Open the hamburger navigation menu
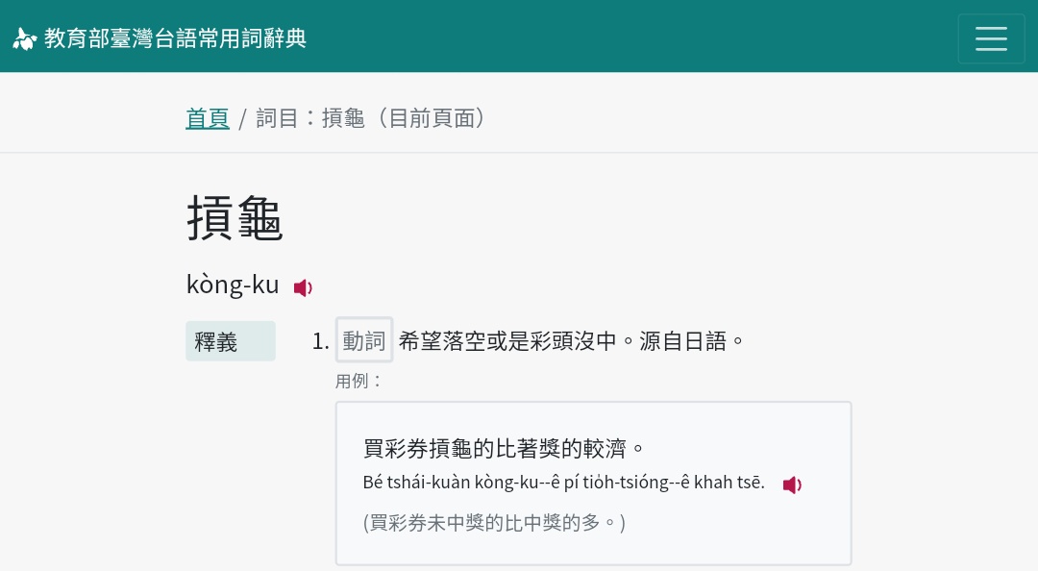 click(x=991, y=38)
